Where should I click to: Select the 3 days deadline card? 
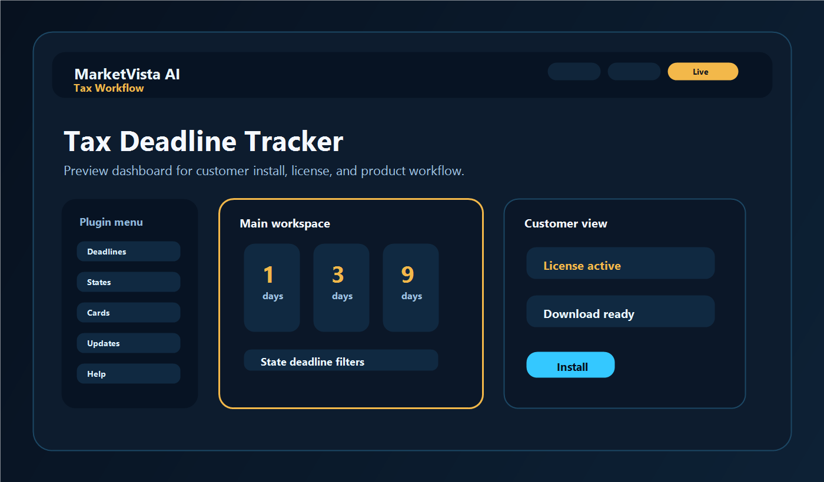[x=341, y=288]
